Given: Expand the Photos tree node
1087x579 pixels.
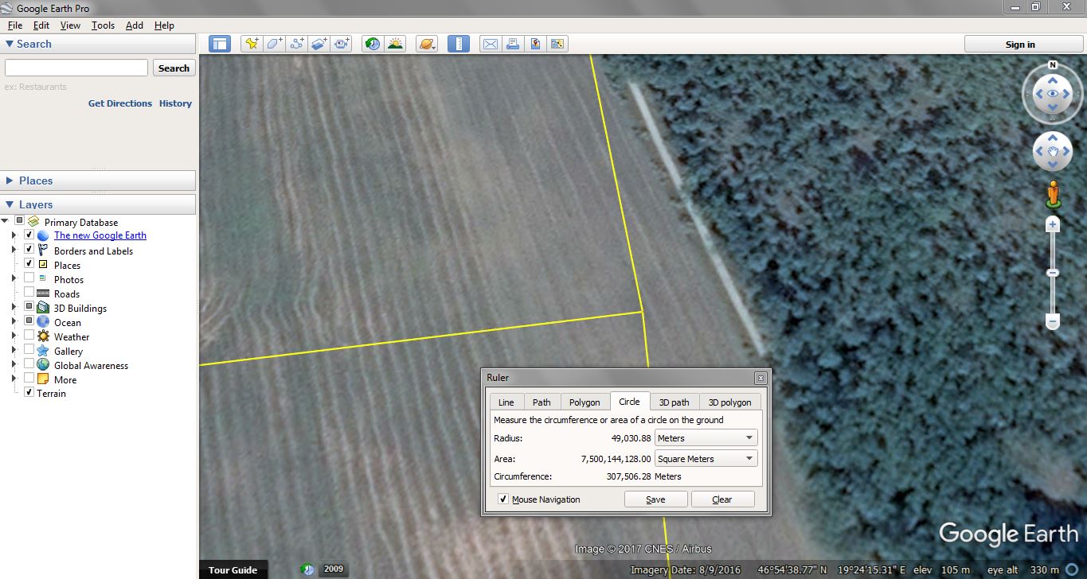Looking at the screenshot, I should (x=14, y=278).
